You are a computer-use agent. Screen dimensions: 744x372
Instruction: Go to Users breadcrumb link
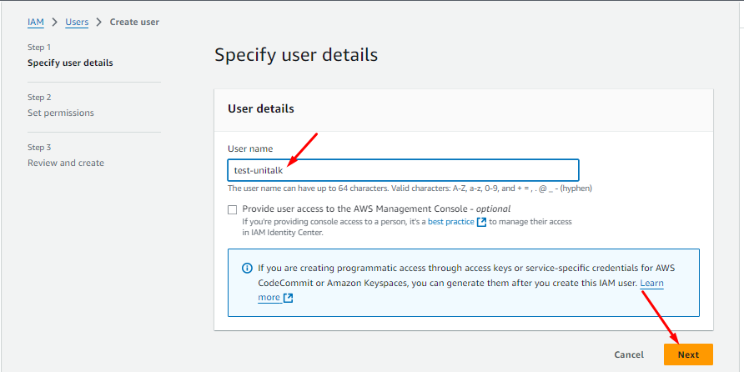click(x=77, y=22)
